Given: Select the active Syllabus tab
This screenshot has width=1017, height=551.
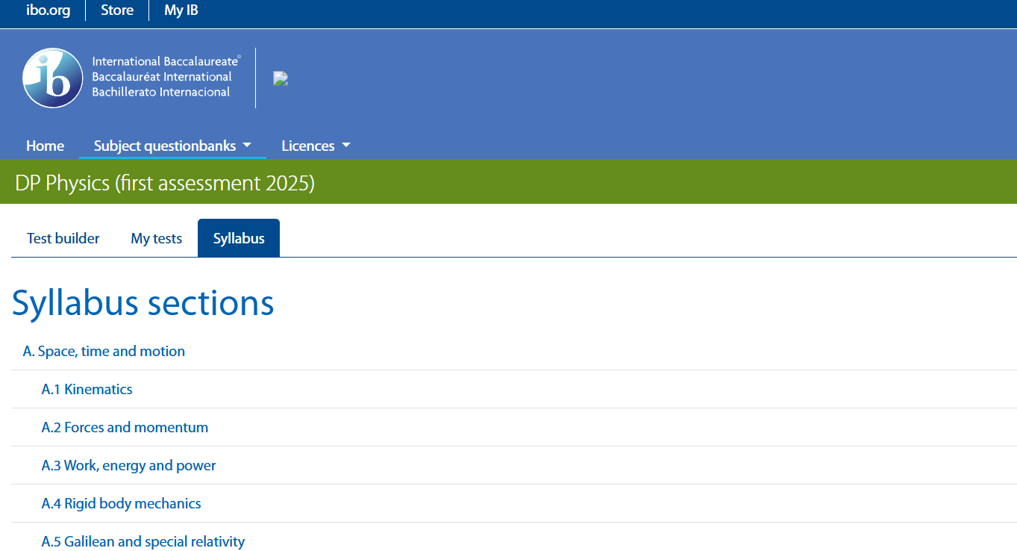Looking at the screenshot, I should pos(239,238).
